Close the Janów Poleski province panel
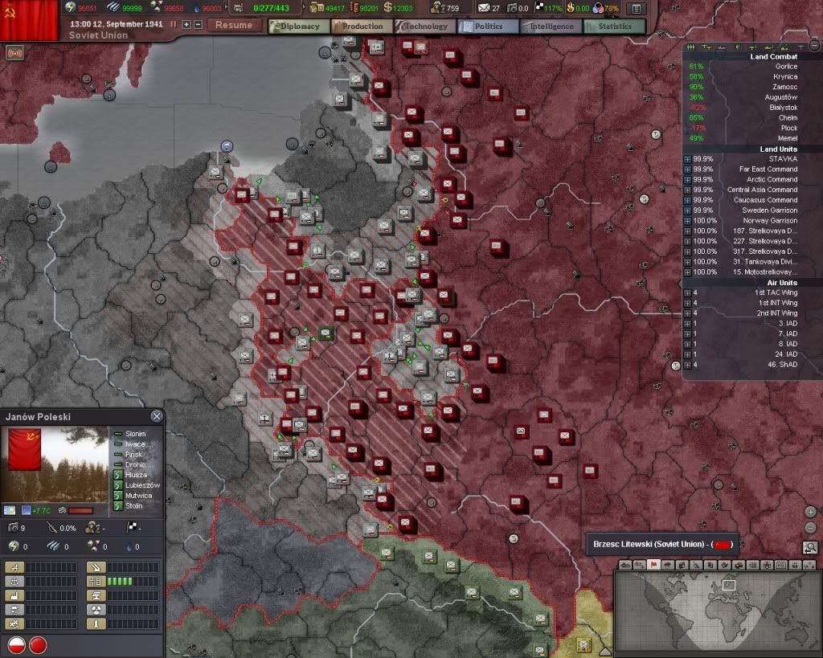 pyautogui.click(x=157, y=417)
